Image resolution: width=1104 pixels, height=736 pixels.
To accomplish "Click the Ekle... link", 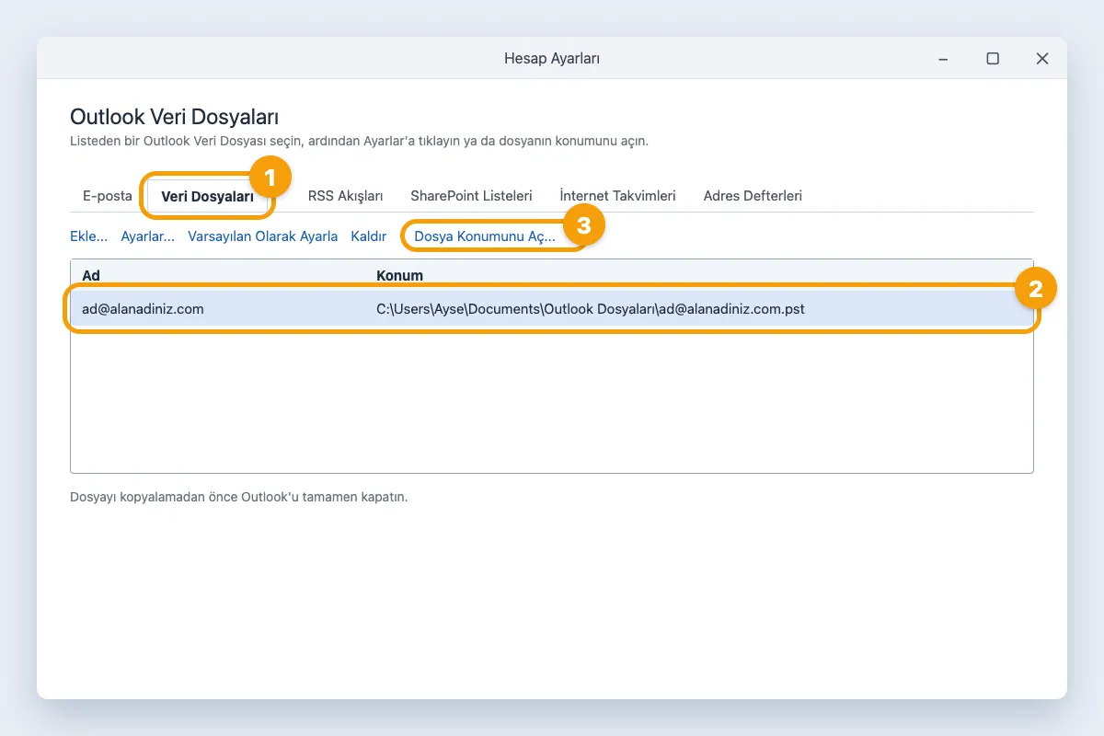I will tap(89, 236).
